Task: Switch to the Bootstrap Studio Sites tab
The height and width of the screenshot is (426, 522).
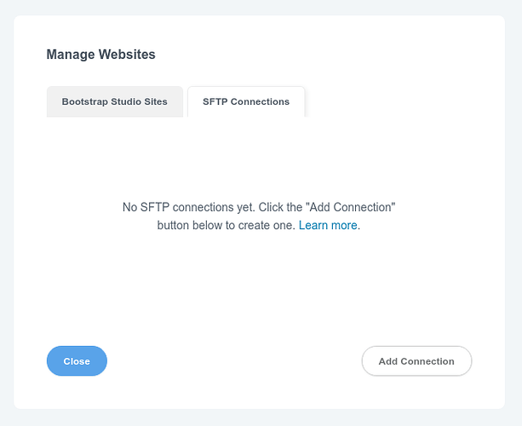Action: [115, 101]
